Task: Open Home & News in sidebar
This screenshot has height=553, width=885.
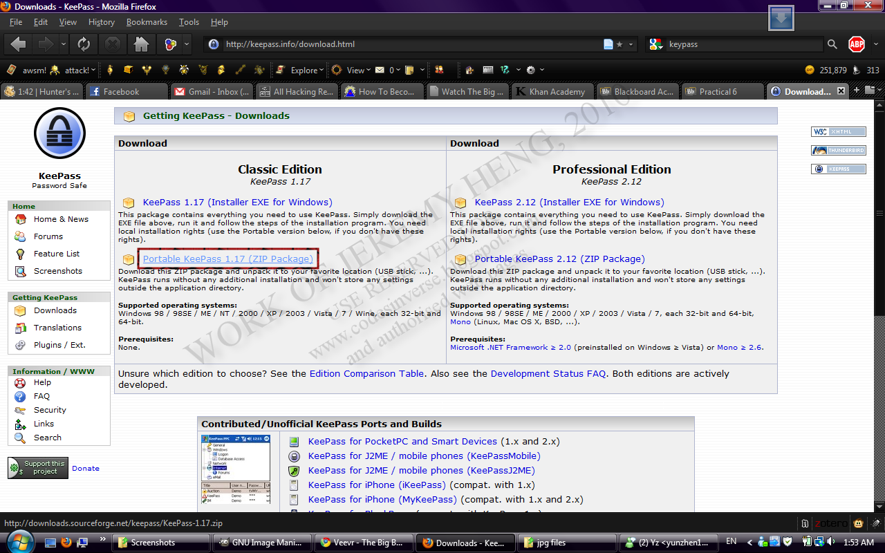Action: [61, 219]
